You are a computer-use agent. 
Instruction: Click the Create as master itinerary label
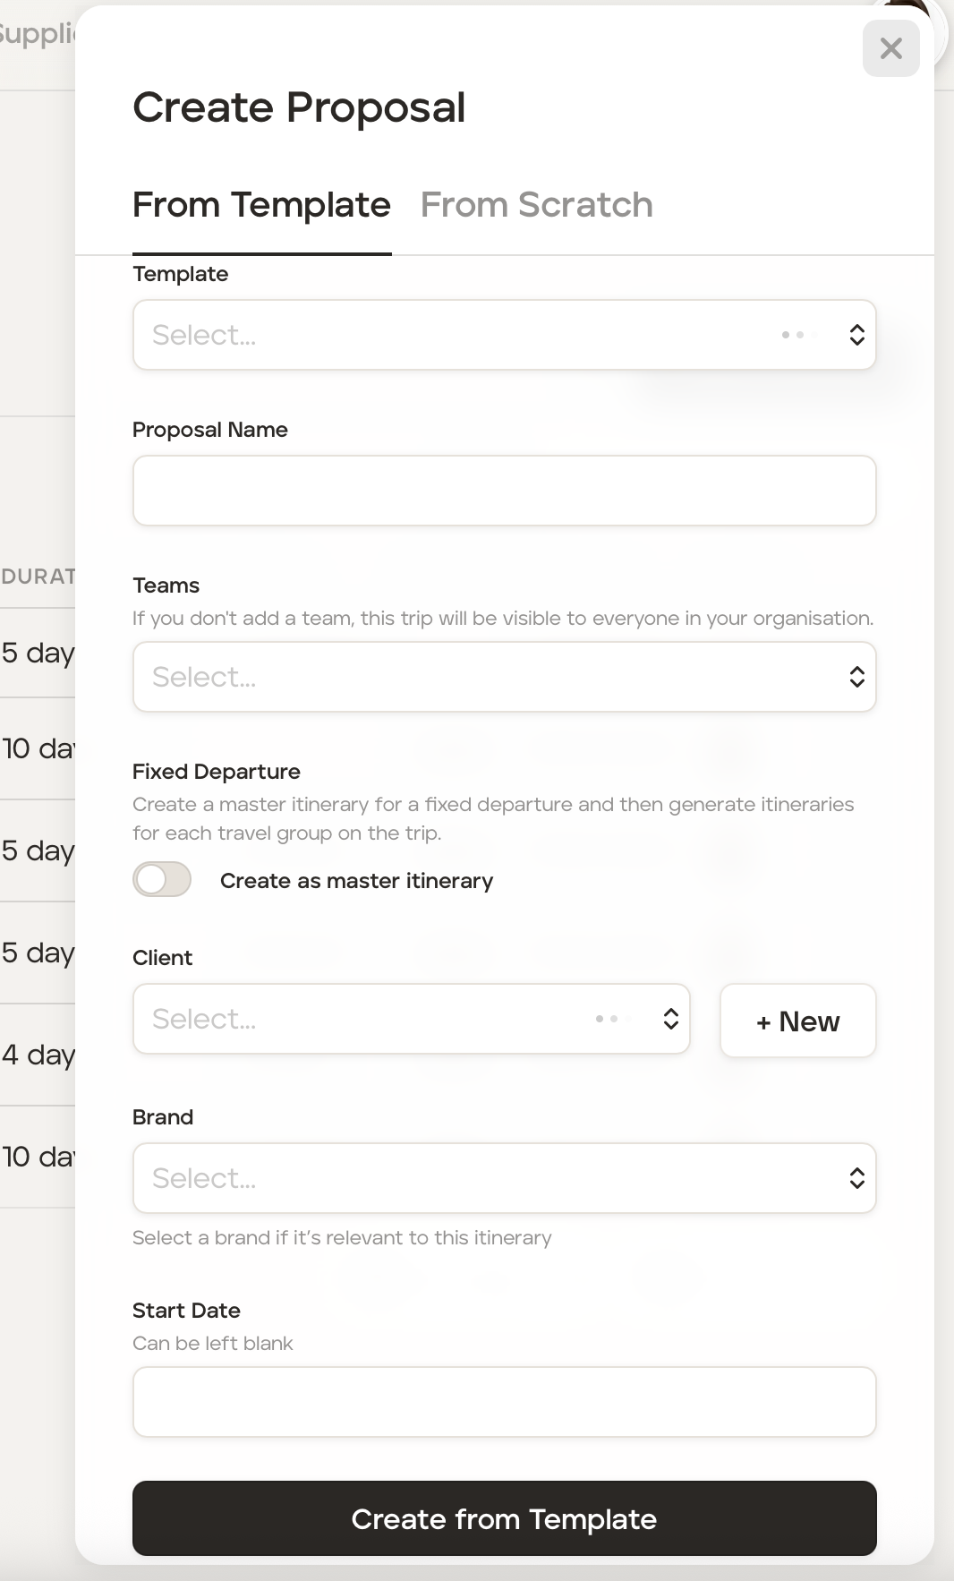[356, 881]
